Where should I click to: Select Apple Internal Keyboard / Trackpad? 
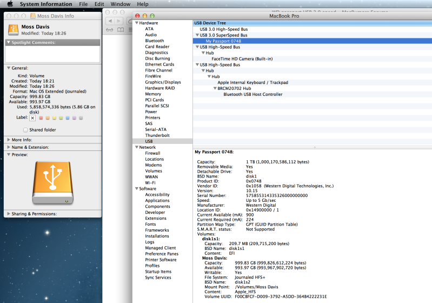(x=253, y=82)
